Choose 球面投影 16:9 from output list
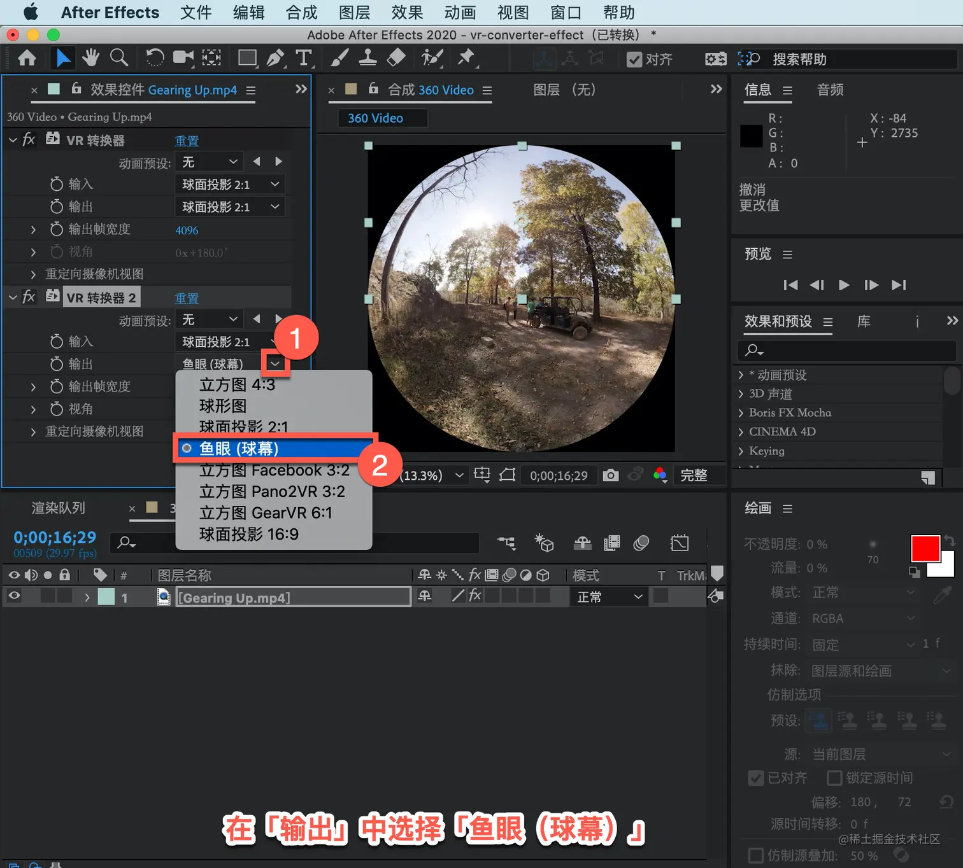The height and width of the screenshot is (868, 963). 248,534
